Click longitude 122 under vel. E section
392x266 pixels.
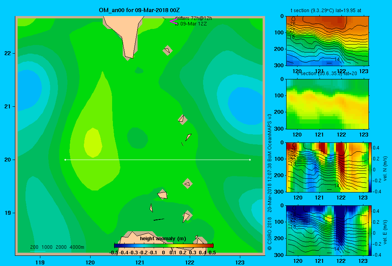[341, 261]
